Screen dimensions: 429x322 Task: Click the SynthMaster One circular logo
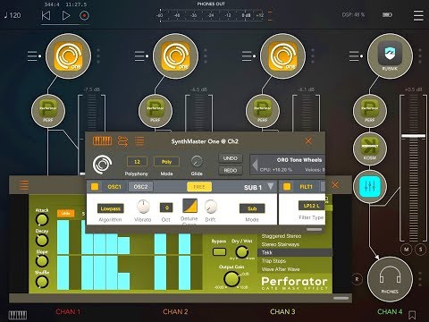(102, 165)
